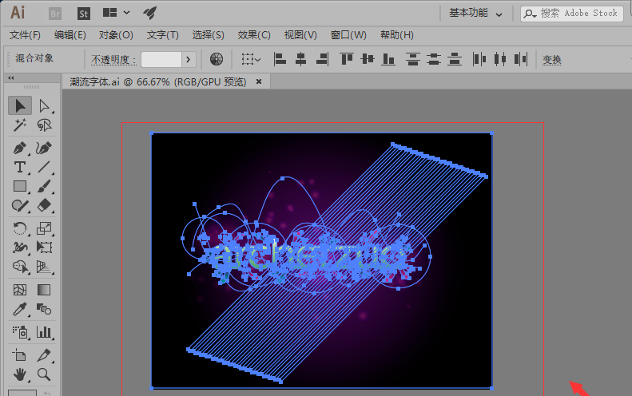Activate the Type tool

click(20, 168)
